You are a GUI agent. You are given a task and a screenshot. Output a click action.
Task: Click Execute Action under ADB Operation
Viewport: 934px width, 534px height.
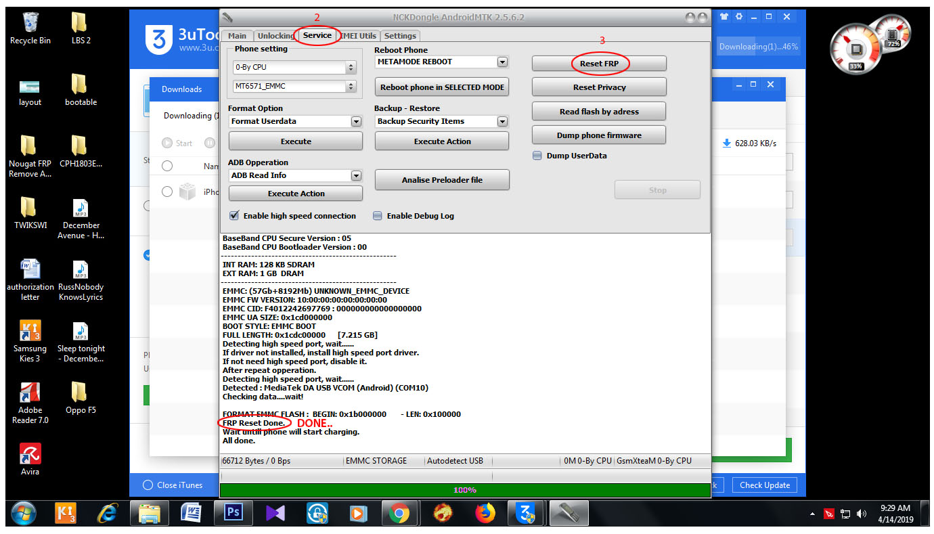click(296, 194)
